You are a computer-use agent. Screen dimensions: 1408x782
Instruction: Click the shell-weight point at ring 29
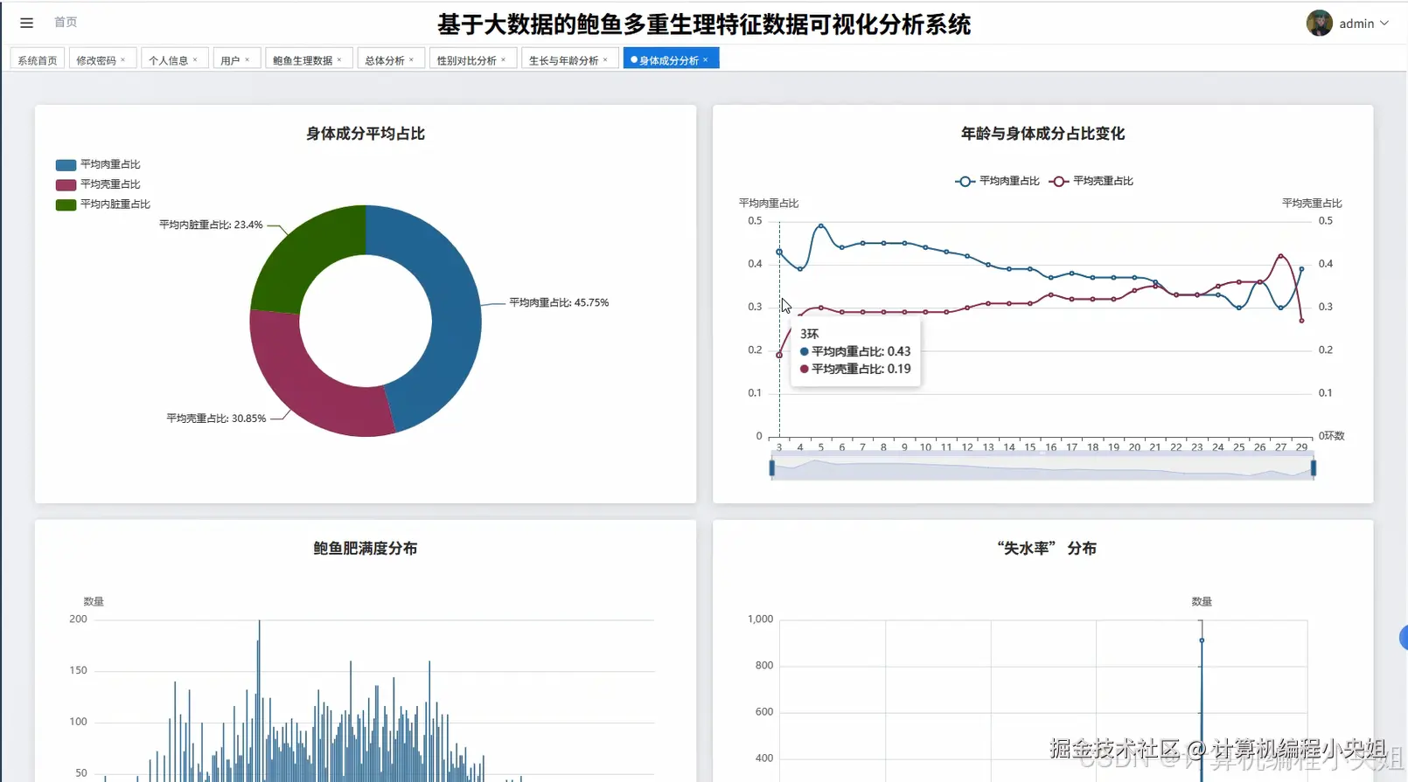tap(1302, 321)
